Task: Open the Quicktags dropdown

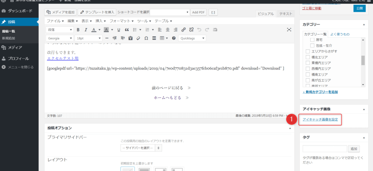Action: tap(192, 38)
